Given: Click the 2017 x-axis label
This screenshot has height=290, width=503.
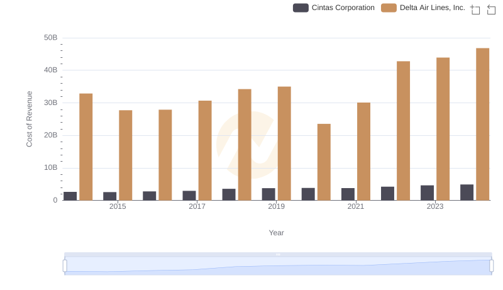Looking at the screenshot, I should (x=197, y=206).
